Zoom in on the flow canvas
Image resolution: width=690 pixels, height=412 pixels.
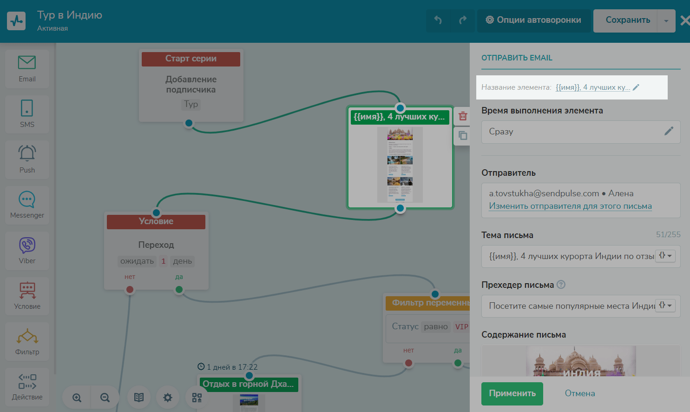(77, 398)
